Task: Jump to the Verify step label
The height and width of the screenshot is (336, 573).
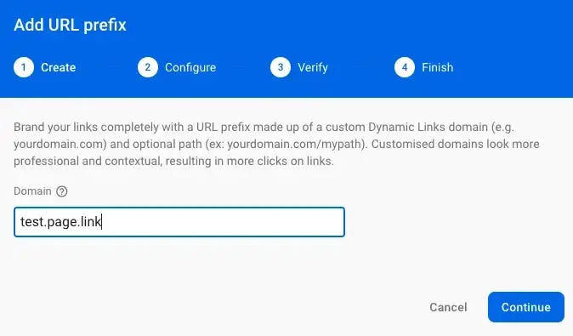Action: [x=313, y=68]
